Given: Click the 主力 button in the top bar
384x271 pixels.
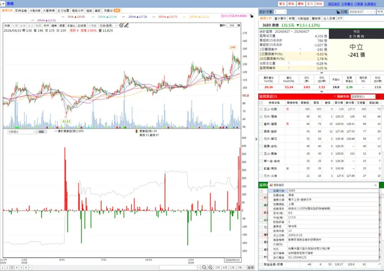Looking at the screenshot, I should [310, 4].
